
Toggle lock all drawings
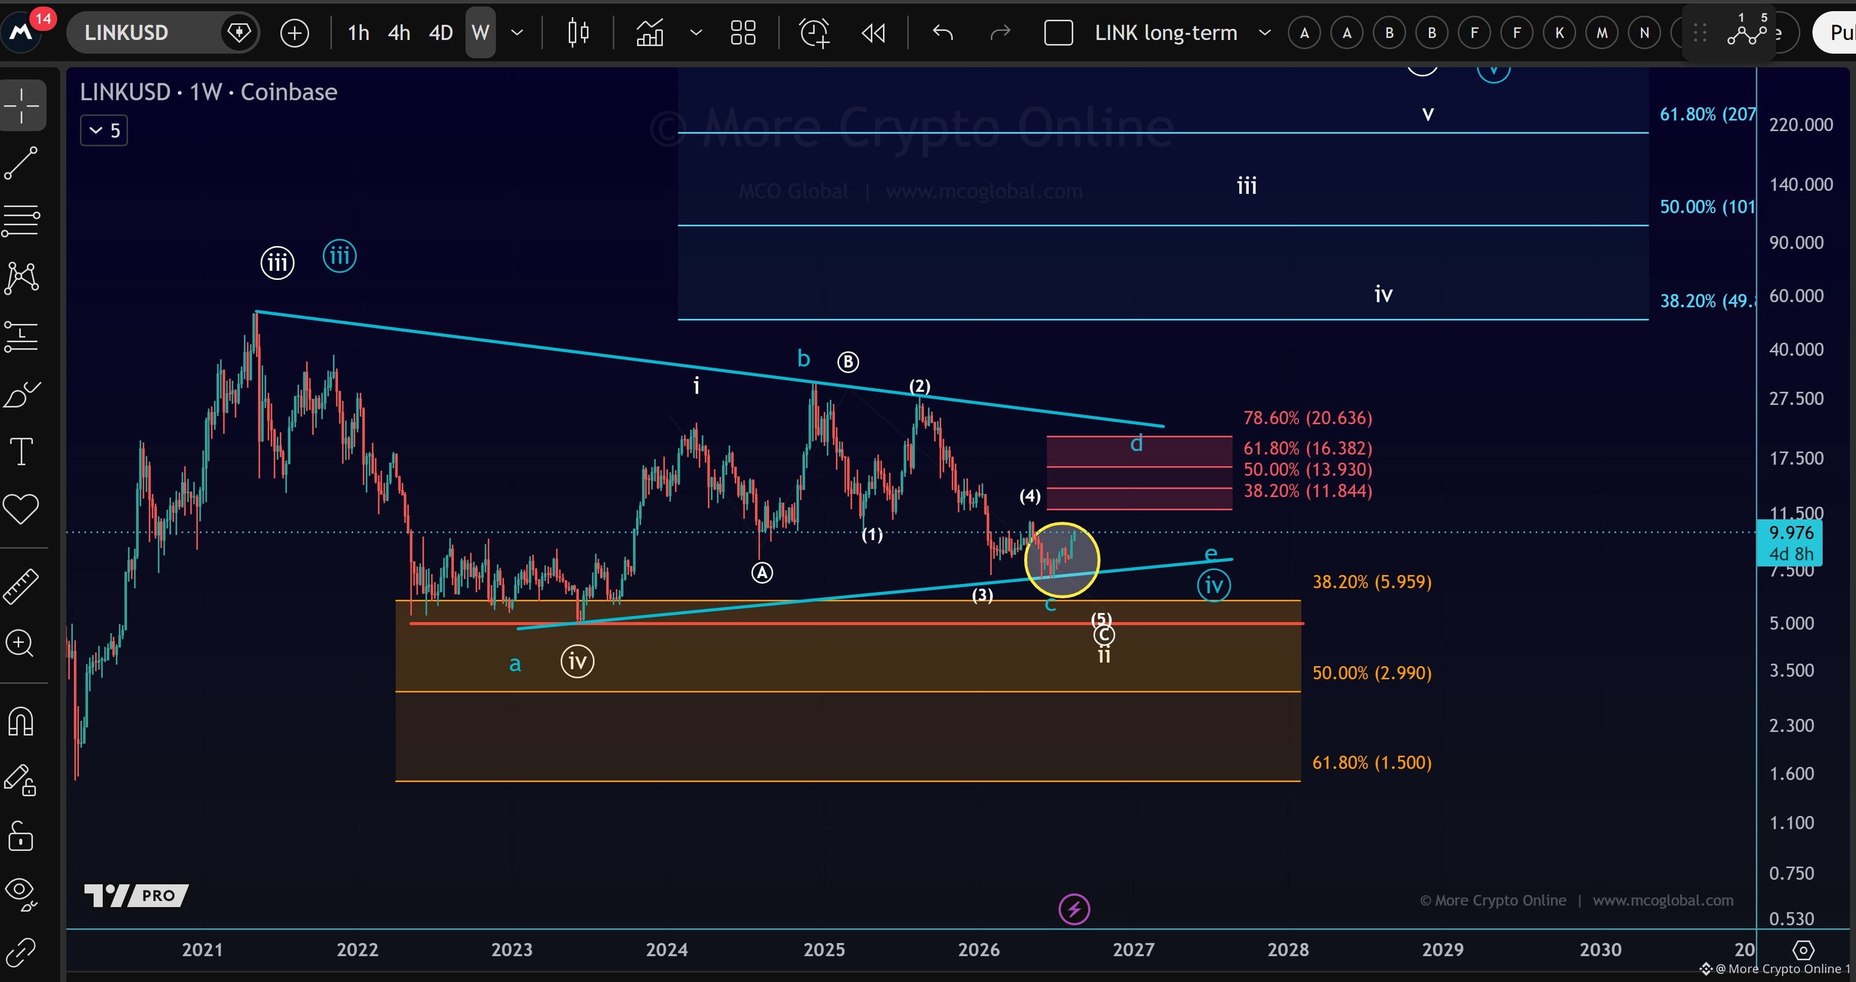pos(22,837)
